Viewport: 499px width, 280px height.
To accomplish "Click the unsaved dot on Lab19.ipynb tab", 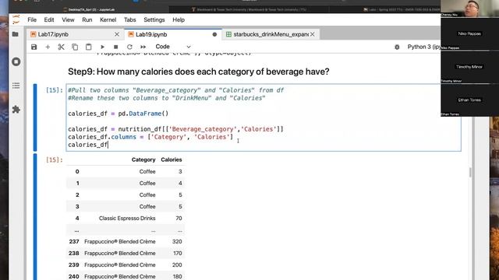I will (x=214, y=34).
